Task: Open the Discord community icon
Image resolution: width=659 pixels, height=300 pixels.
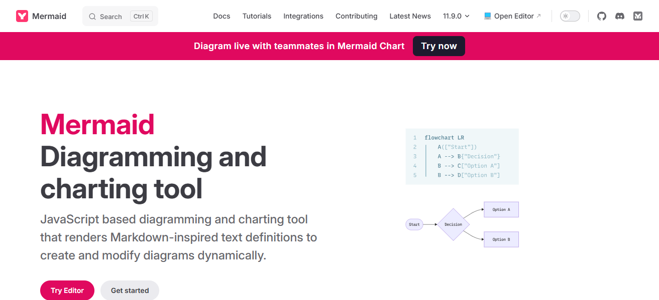Action: (620, 16)
